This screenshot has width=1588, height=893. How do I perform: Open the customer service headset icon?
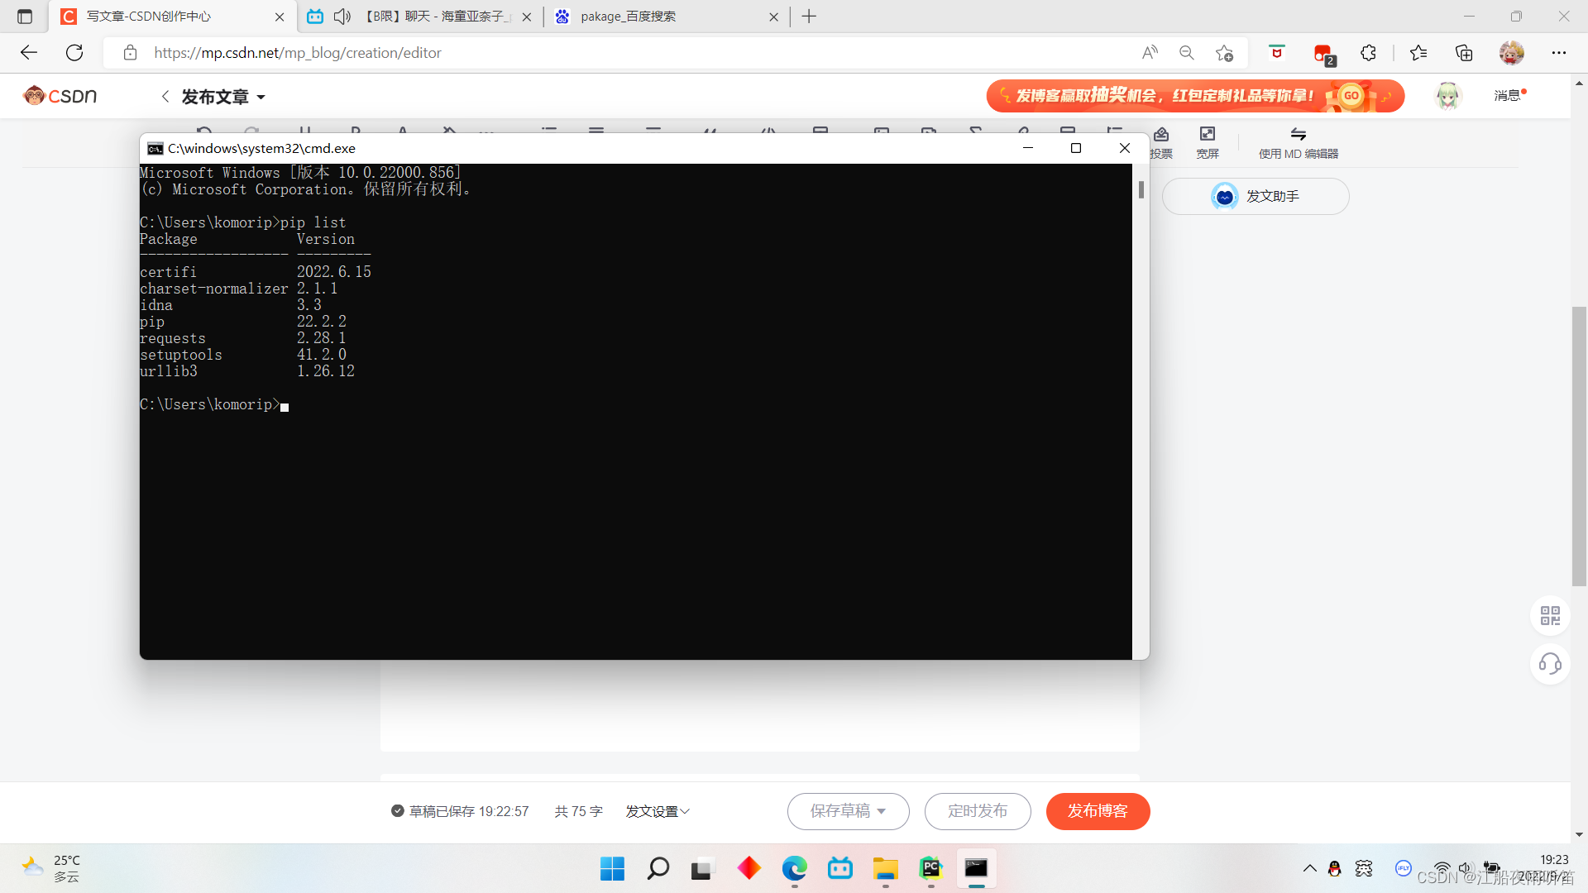pyautogui.click(x=1550, y=664)
